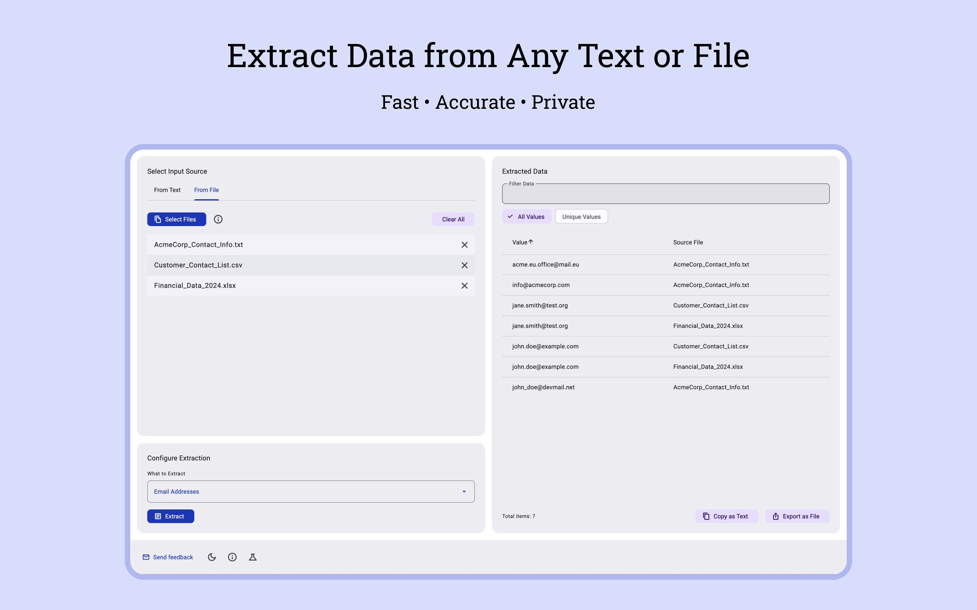Remove Customer_Contact_List.csv with its X icon

[x=464, y=265]
